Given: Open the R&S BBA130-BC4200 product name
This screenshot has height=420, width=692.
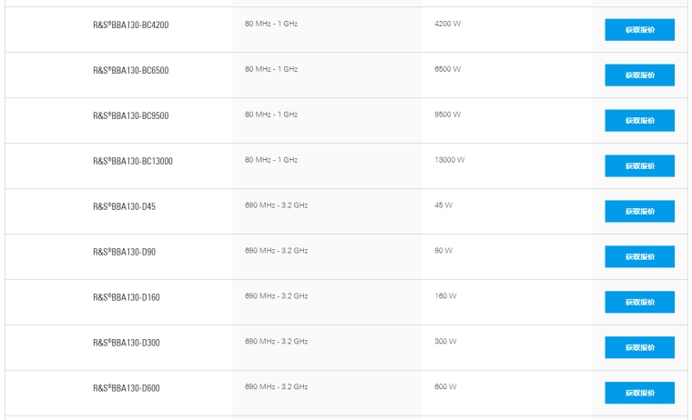Looking at the screenshot, I should pos(130,25).
